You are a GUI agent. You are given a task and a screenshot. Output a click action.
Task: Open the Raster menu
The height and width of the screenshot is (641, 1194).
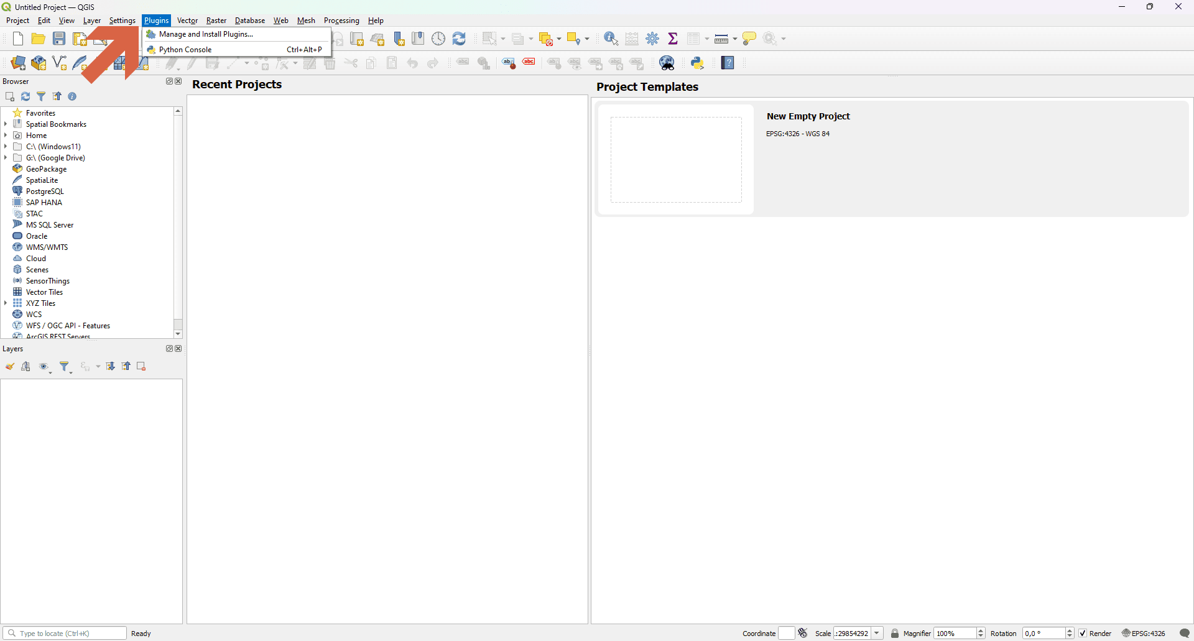point(216,21)
